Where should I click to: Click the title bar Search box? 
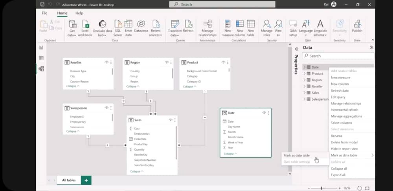[222, 4]
